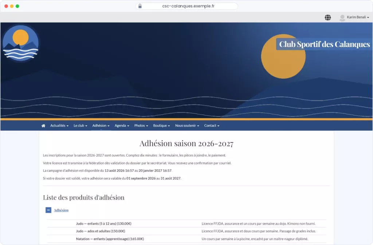
Task: Expand the Le club menu
Action: pyautogui.click(x=81, y=126)
